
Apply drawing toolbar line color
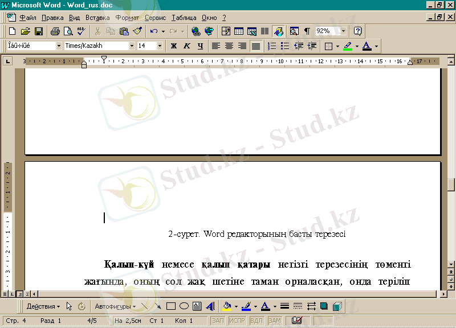click(246, 306)
